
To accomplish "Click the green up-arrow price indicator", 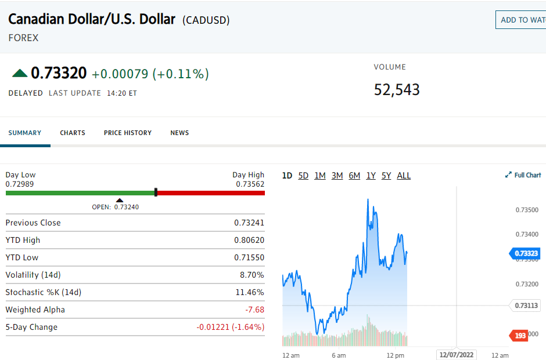I will (20, 73).
